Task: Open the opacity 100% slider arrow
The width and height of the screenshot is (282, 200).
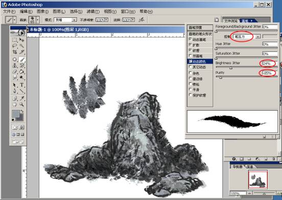Action: pos(106,20)
